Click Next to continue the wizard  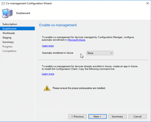[97, 116]
